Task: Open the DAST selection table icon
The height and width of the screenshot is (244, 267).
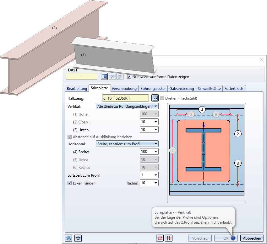Action: (x=104, y=76)
